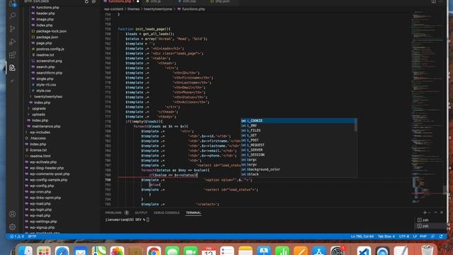Click the refresh icon in SFTP Explorer header

pyautogui.click(x=86, y=1)
